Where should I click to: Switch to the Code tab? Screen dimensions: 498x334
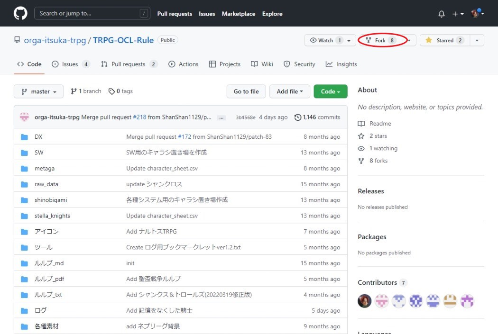(x=29, y=64)
